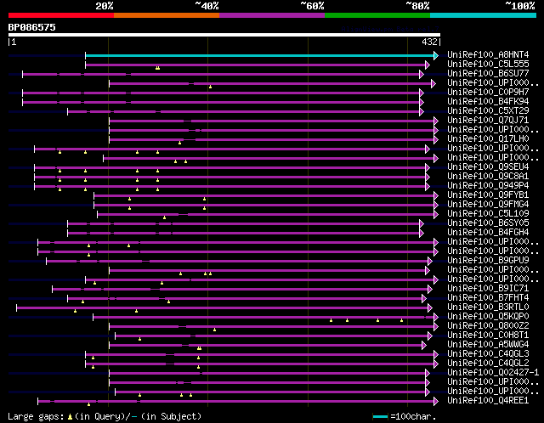The height and width of the screenshot is (423, 544).
Task: Click the UniRef100_Q800Z2 hit text
Action: coord(488,326)
